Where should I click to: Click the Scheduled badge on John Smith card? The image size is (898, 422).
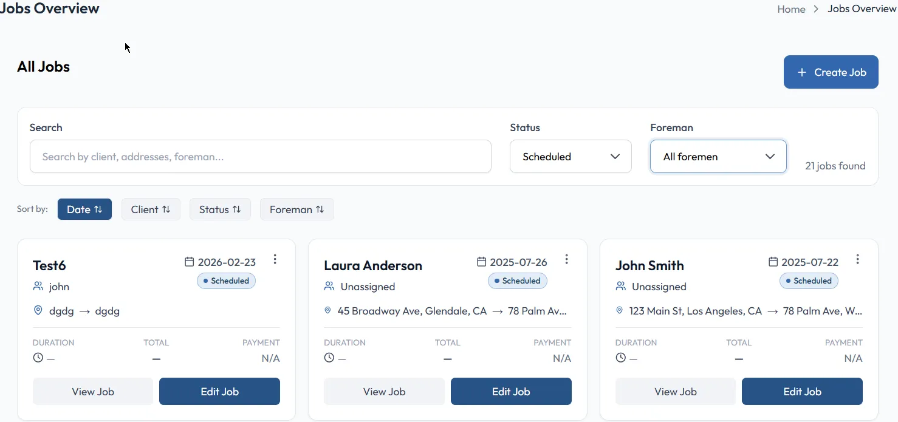click(x=809, y=281)
